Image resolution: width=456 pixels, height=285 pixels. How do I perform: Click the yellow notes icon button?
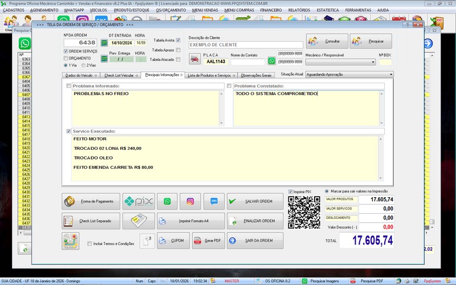coord(139,221)
